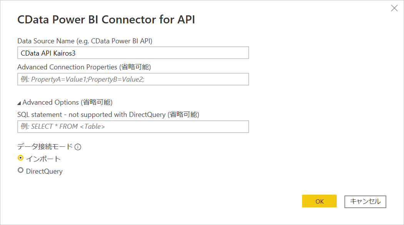Click the Advanced Connection Properties label
404x225 pixels.
point(84,67)
